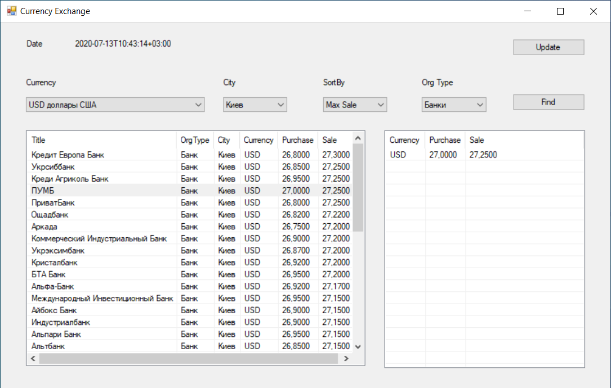Image resolution: width=611 pixels, height=388 pixels.
Task: Open the Org Type dropdown showing Банки
Action: tap(453, 105)
